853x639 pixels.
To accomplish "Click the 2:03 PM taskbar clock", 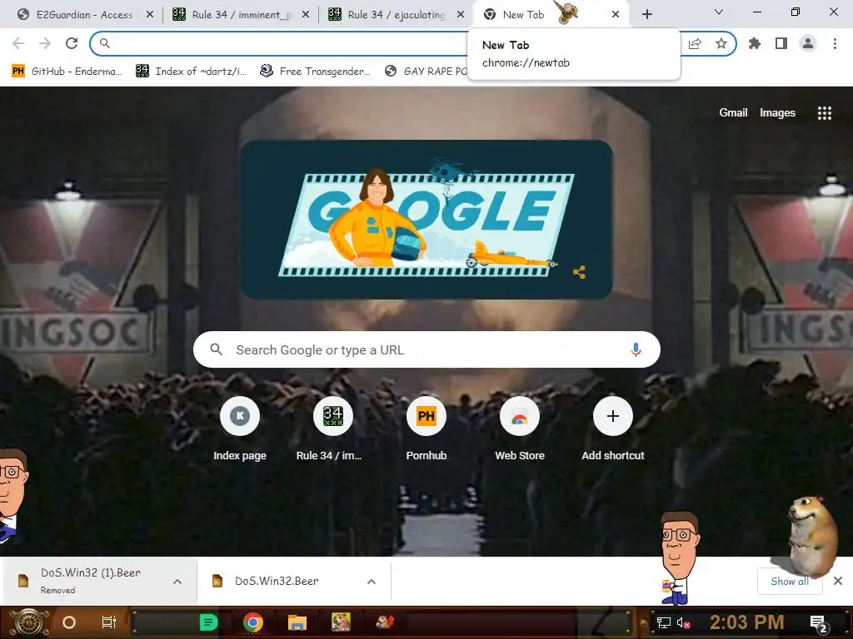I will tap(747, 622).
